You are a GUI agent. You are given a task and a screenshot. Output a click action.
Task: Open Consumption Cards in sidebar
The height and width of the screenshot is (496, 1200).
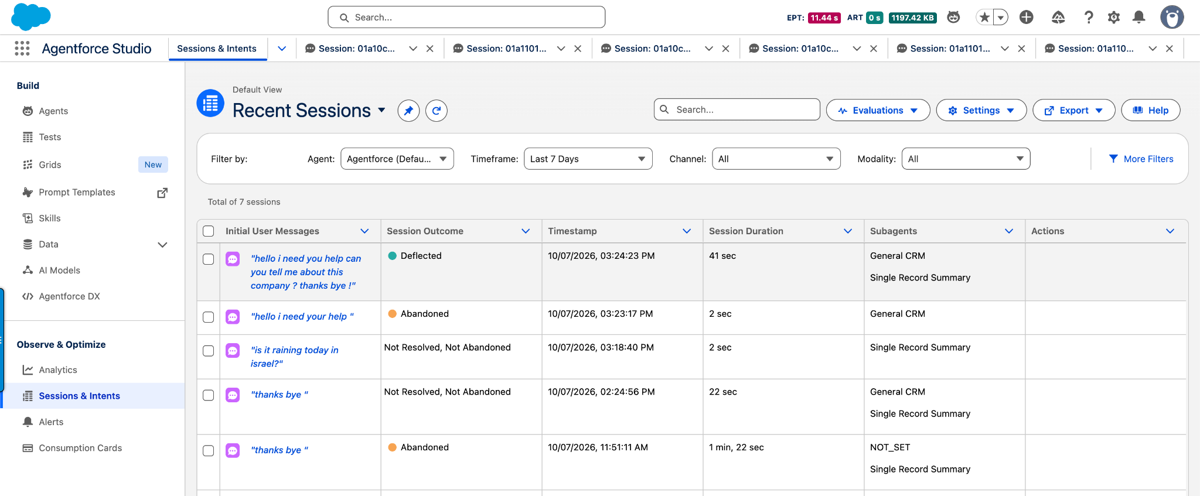(80, 448)
